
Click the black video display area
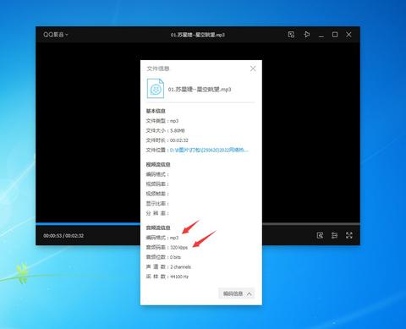(88, 133)
